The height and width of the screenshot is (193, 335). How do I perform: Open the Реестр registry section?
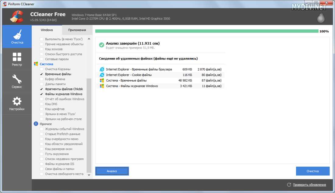coord(17,59)
